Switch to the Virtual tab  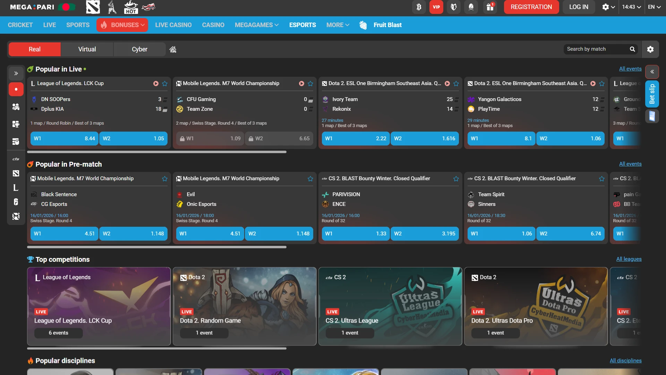(x=87, y=49)
